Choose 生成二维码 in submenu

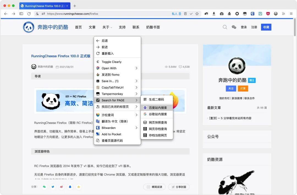click(157, 100)
